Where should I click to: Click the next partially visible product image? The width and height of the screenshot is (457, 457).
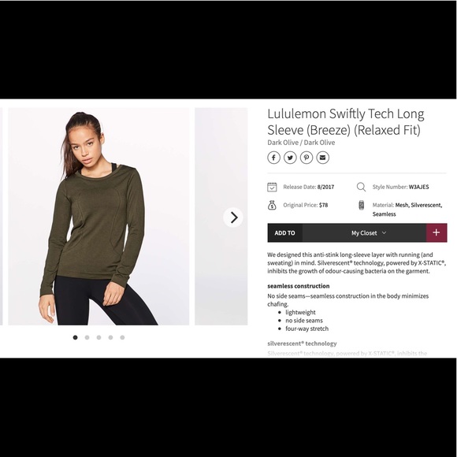[x=221, y=217]
